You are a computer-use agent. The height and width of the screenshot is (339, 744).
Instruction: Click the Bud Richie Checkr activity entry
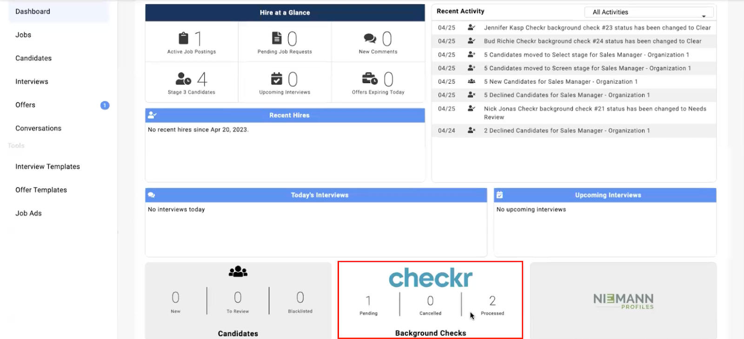[x=574, y=41]
